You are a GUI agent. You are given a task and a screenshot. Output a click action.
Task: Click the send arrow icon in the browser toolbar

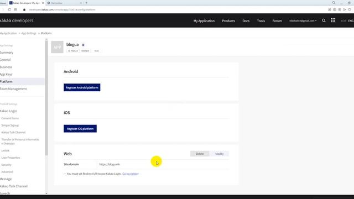[x=345, y=9]
